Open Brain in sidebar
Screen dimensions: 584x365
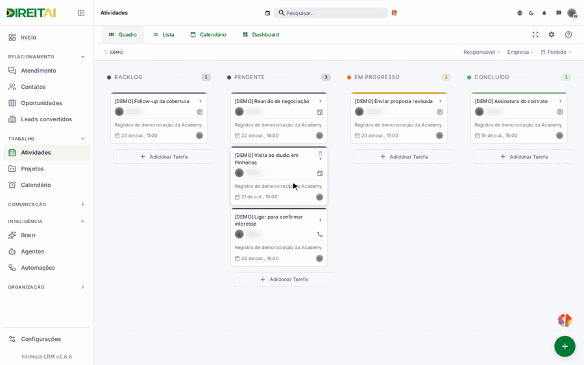[x=47, y=235]
